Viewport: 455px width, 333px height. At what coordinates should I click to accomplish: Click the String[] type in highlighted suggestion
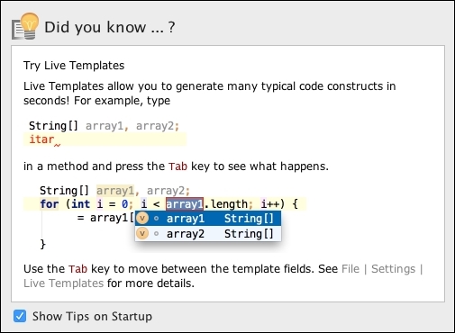[x=249, y=219]
